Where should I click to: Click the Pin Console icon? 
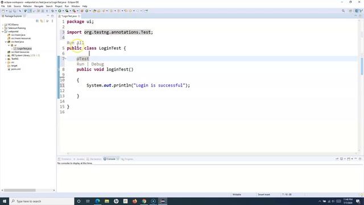pos(337,159)
